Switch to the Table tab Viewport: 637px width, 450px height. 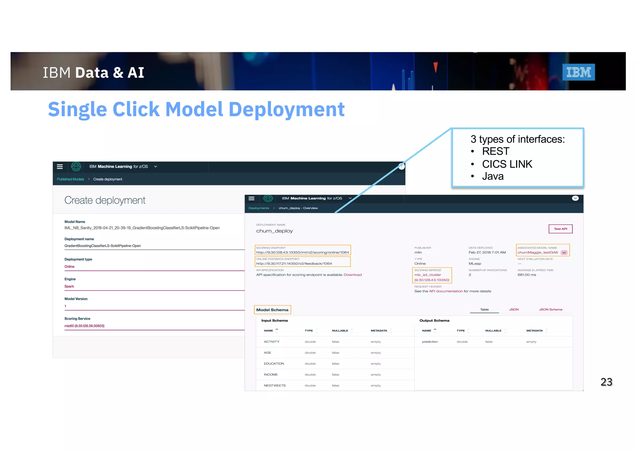click(484, 310)
